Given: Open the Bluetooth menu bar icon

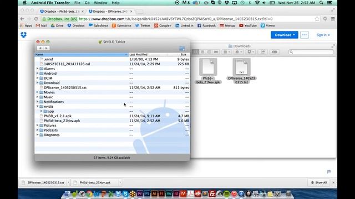Looking at the screenshot, I should pos(250,3).
